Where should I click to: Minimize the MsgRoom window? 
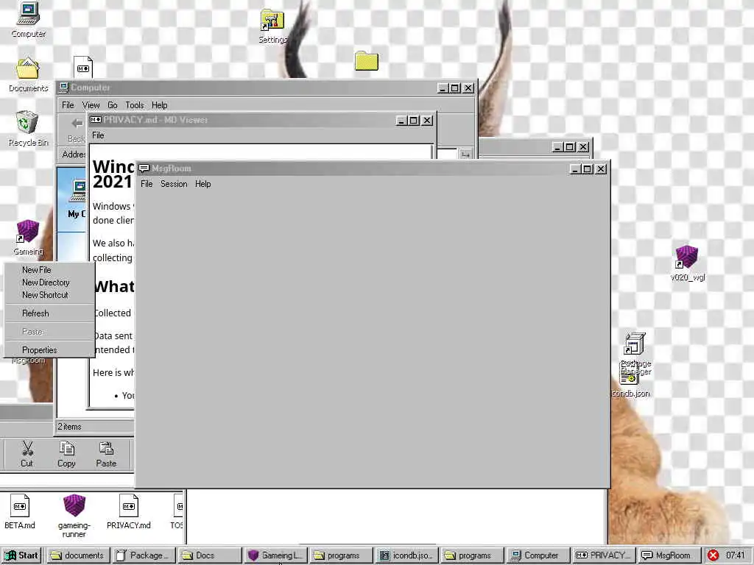coord(574,169)
